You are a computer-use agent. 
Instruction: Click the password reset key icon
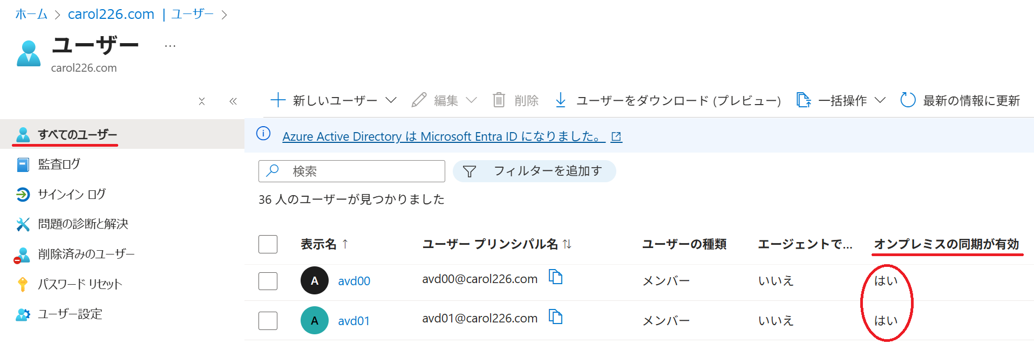pos(22,284)
